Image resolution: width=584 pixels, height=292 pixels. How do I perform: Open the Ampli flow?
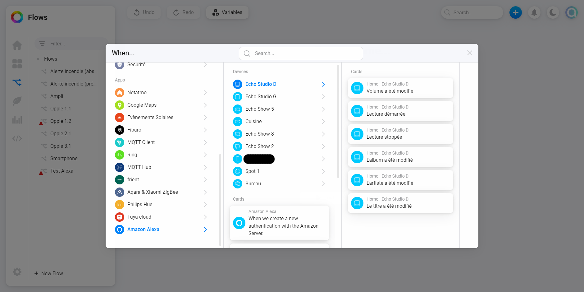pyautogui.click(x=57, y=96)
